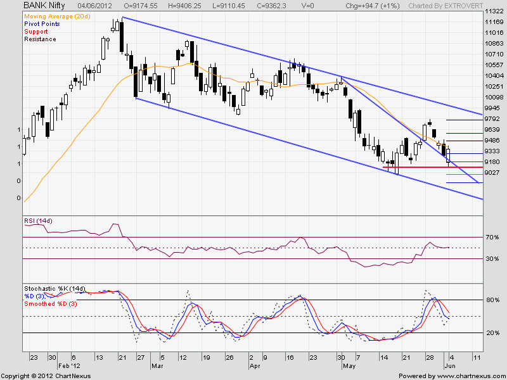Viewport: 507px width, 380px height.
Task: Click the 9027 price axis label
Action: 492,173
